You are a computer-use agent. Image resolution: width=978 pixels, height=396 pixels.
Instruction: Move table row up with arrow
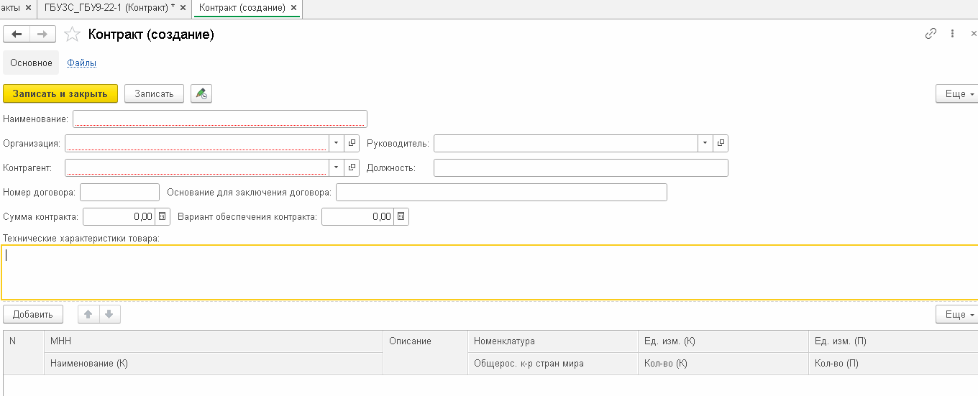click(88, 314)
